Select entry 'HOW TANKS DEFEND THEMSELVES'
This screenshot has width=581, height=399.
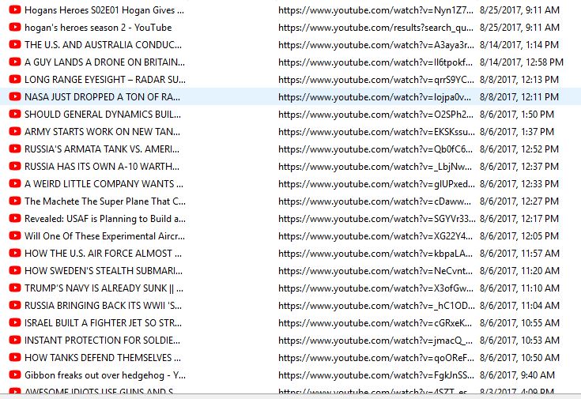(103, 358)
